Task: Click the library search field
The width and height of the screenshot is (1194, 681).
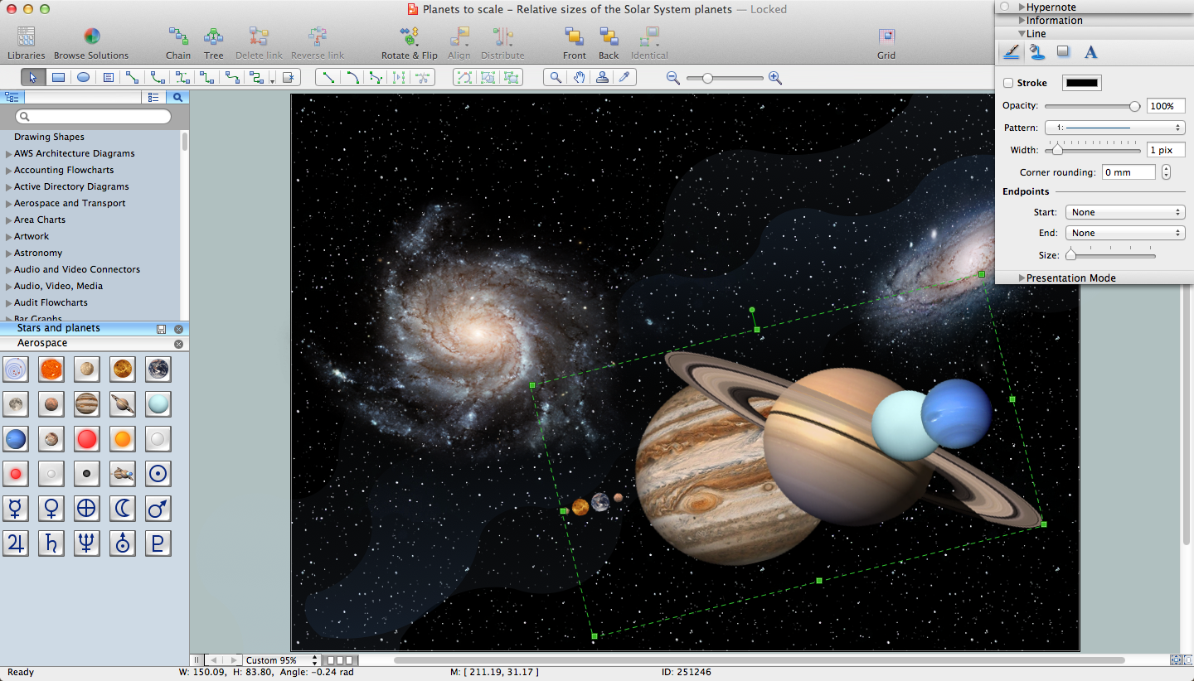Action: point(93,117)
